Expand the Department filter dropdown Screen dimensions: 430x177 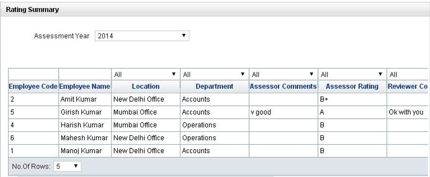pos(214,74)
